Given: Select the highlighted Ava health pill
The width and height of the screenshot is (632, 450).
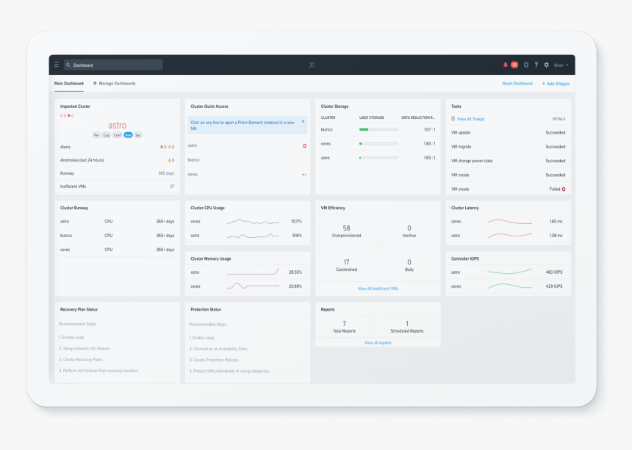Looking at the screenshot, I should tap(128, 135).
